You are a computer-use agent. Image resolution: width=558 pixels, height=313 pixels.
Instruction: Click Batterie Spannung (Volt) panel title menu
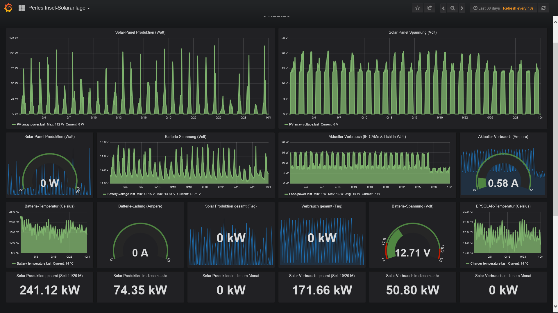tap(185, 137)
